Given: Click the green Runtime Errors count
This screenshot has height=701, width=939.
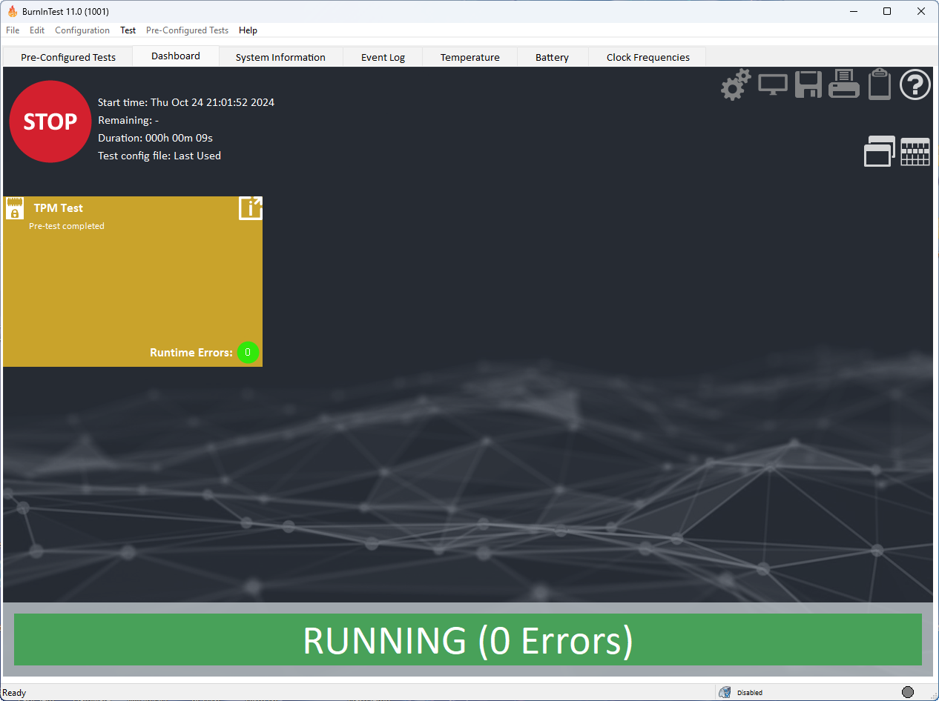Looking at the screenshot, I should point(248,353).
